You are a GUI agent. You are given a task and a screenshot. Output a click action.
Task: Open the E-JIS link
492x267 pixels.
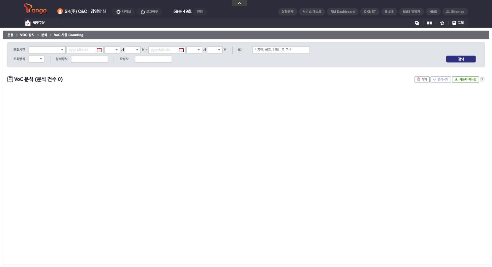[389, 12]
